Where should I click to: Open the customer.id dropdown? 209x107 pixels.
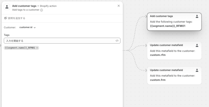tap(27, 27)
